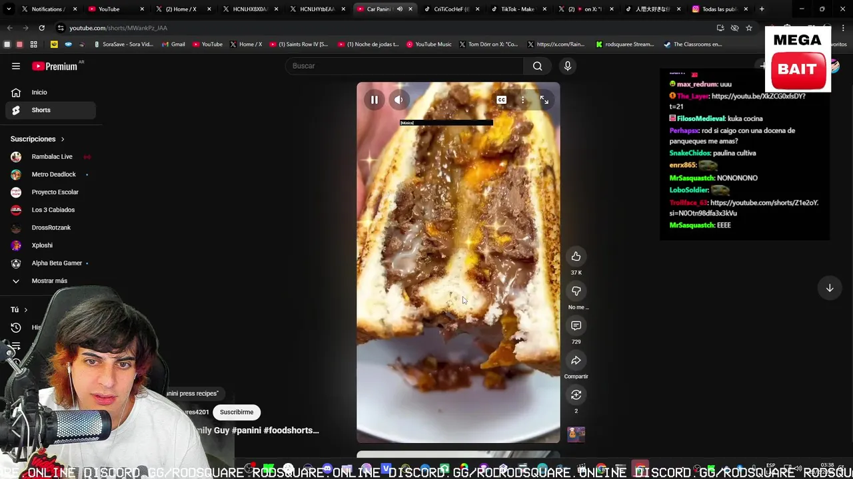Click the Shorts video frame
853x479 pixels.
point(458,262)
